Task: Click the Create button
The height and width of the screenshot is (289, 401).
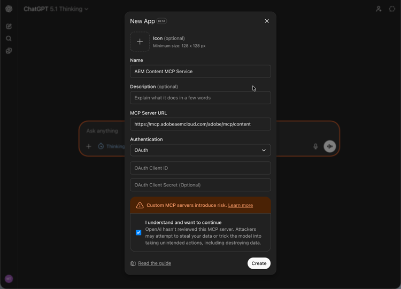Action: point(259,263)
